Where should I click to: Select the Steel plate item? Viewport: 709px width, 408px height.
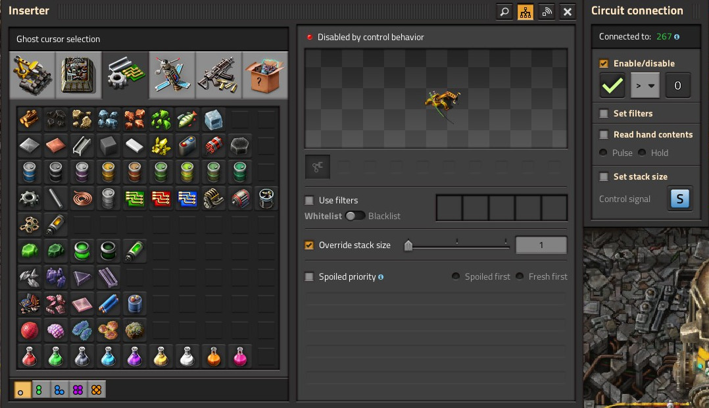[82, 145]
